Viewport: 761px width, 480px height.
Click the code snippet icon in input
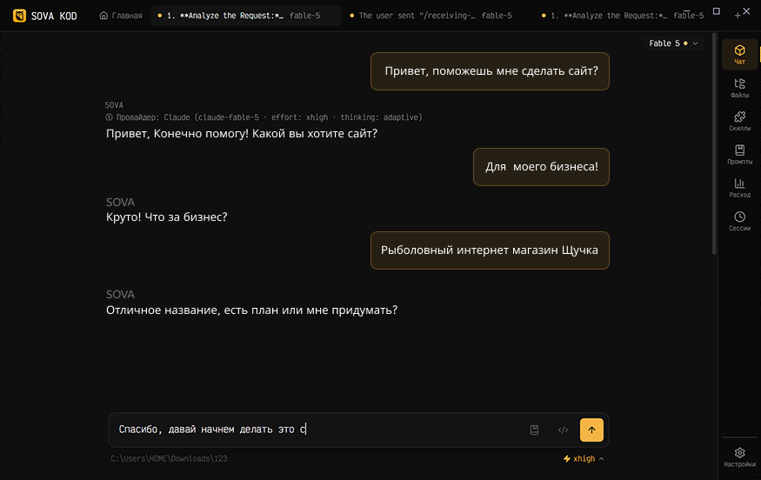coord(563,430)
